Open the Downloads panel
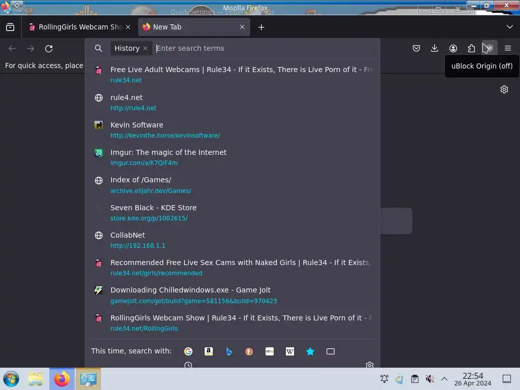520x390 pixels. pos(435,48)
